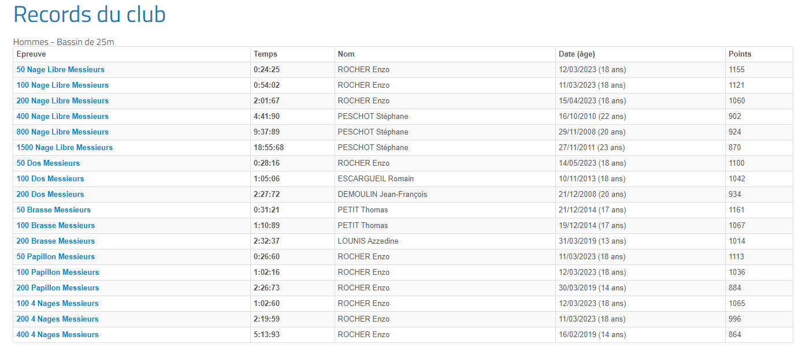798x347 pixels.
Task: Select the 100 Papillon Messieurs event
Action: pyautogui.click(x=58, y=273)
